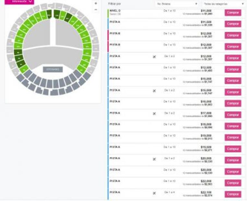The width and height of the screenshot is (247, 201).
Task: Click the airplane icon on $20,000 De 1 a 2 row
Action: (x=154, y=159)
